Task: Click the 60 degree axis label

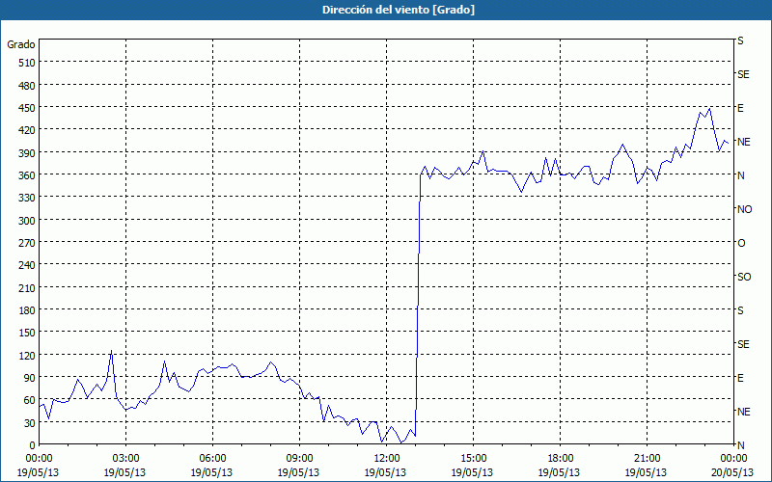Action: [x=29, y=400]
